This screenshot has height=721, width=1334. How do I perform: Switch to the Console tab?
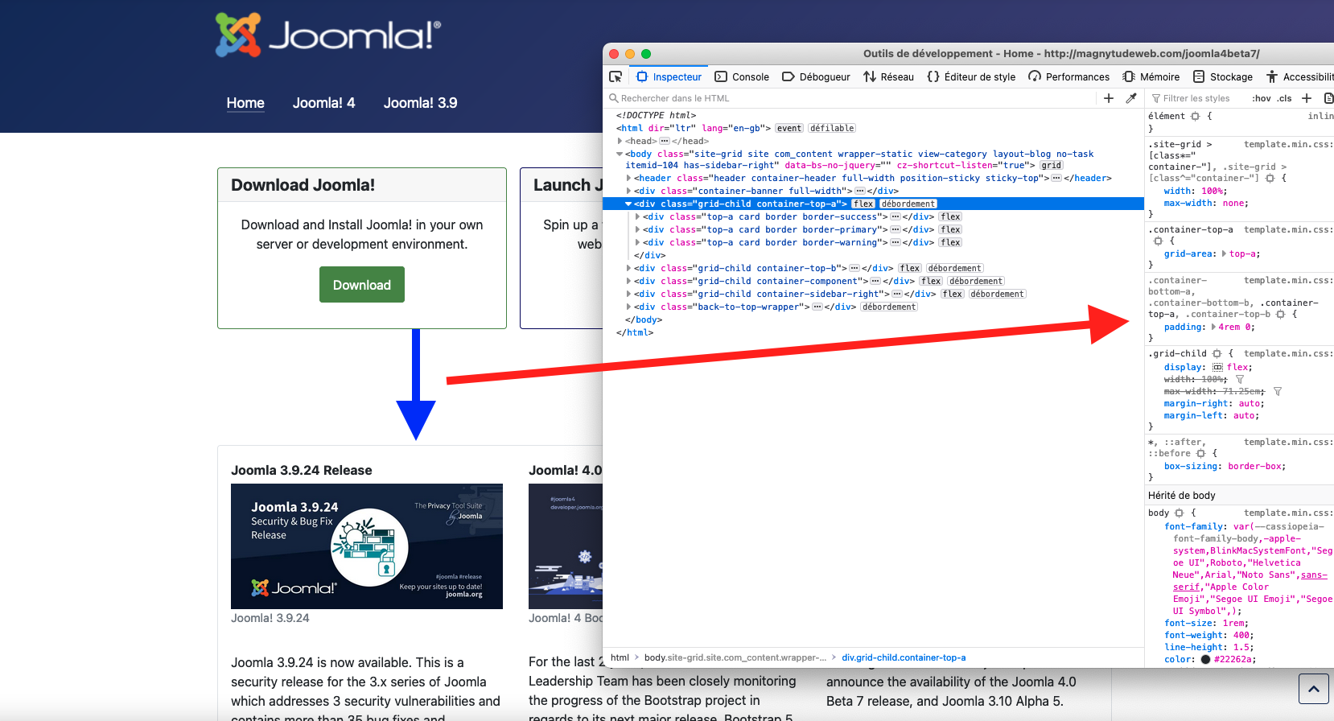[x=742, y=76]
